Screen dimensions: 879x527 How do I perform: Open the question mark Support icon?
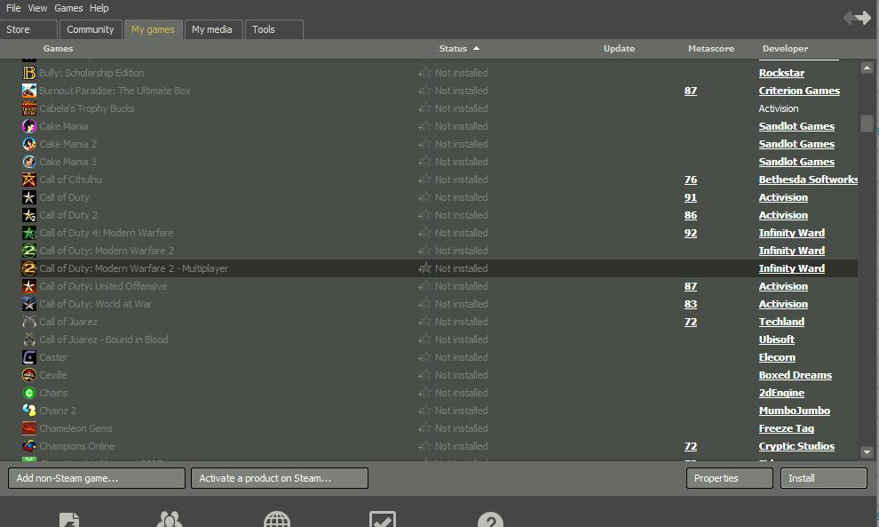click(490, 519)
